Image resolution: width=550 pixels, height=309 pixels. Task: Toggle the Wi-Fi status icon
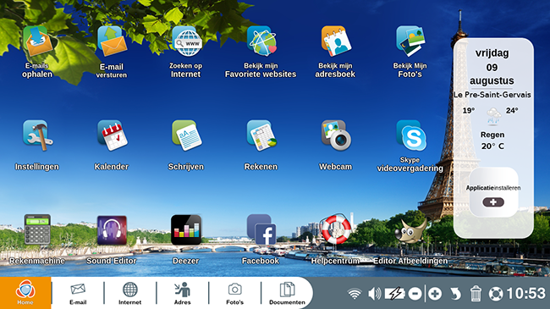point(355,294)
